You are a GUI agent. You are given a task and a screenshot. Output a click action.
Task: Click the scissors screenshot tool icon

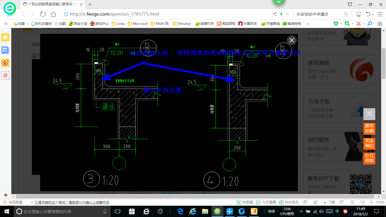[x=359, y=24]
